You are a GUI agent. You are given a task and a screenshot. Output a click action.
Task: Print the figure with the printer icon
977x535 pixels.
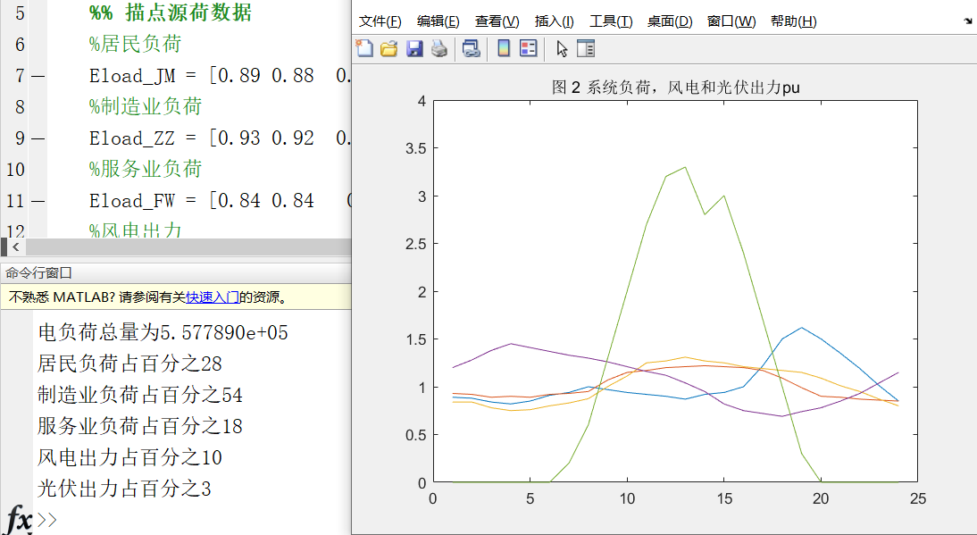(x=438, y=48)
